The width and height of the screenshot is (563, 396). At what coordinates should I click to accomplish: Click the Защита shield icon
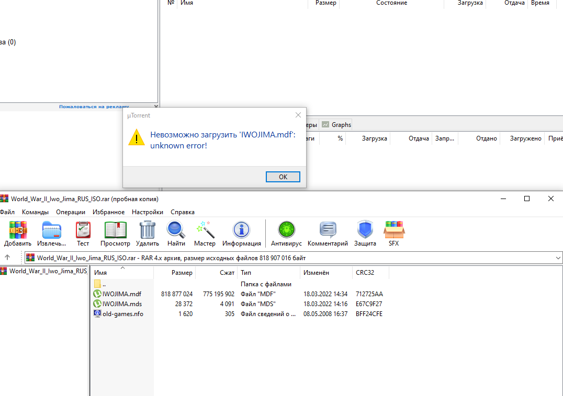[x=365, y=234]
